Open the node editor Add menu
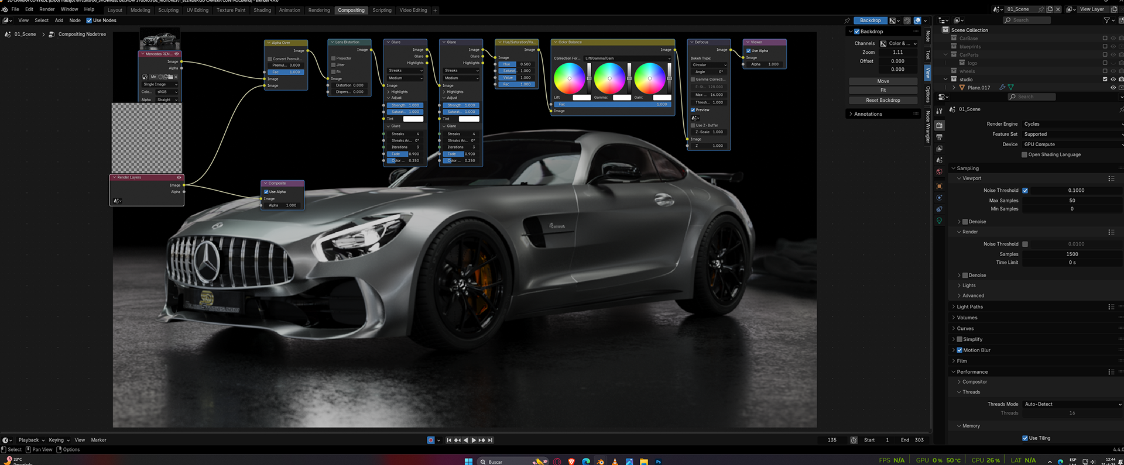This screenshot has height=465, width=1124. click(x=59, y=20)
